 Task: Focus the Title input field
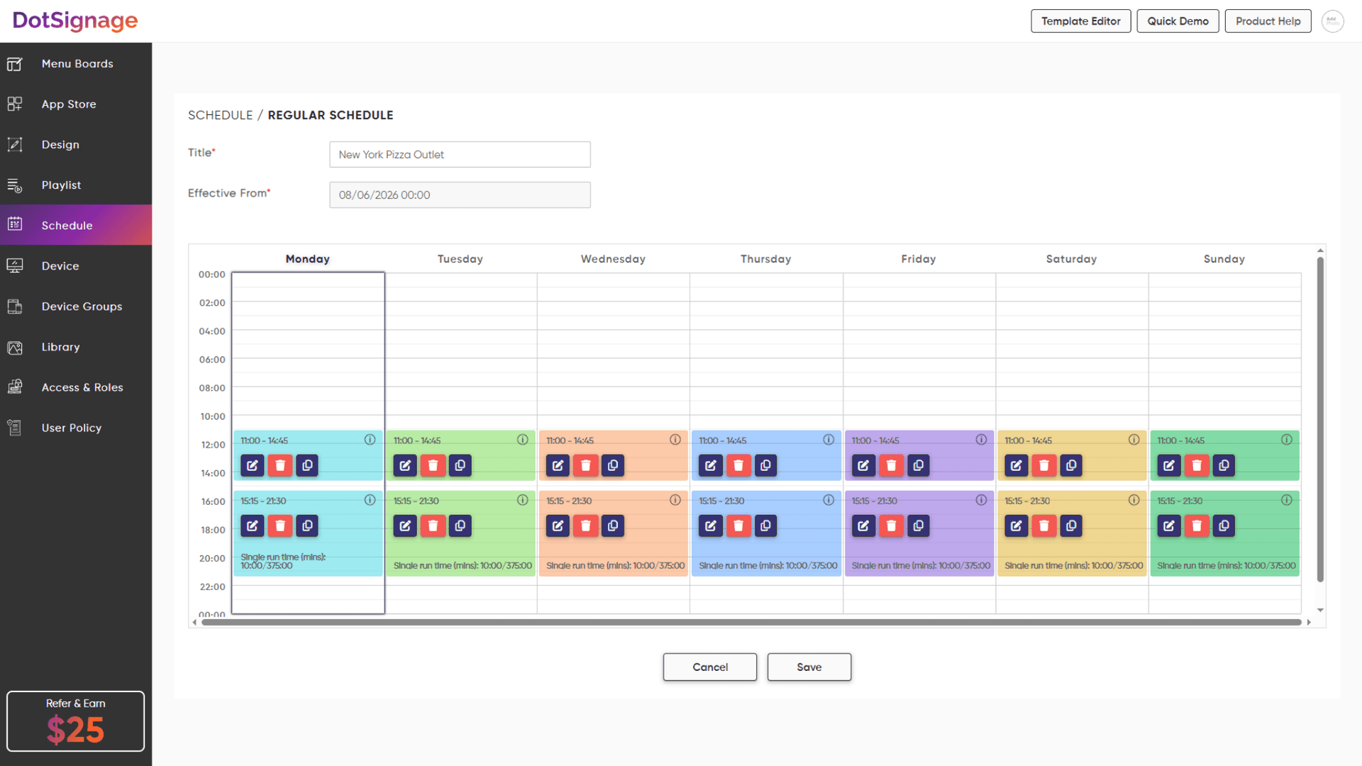click(x=460, y=155)
